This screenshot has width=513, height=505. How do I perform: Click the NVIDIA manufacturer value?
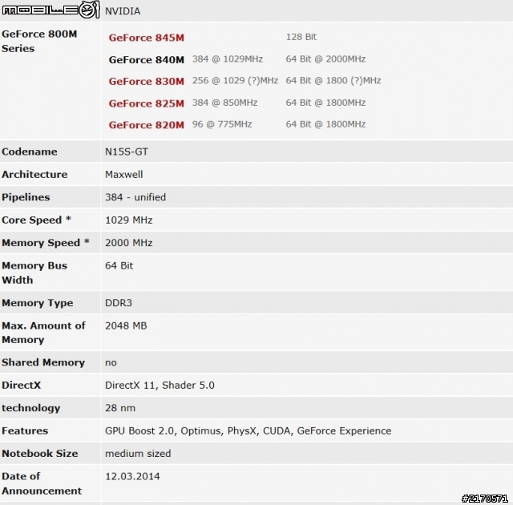coord(123,11)
